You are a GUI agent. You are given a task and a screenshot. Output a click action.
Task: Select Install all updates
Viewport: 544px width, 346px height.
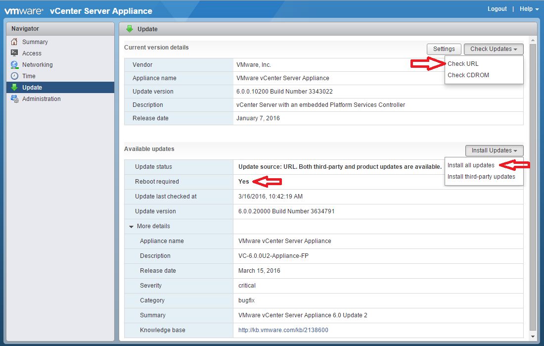471,165
